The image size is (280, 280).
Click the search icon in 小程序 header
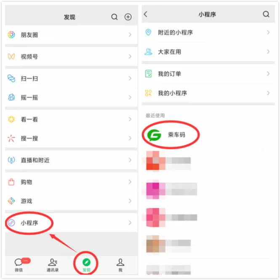(266, 14)
